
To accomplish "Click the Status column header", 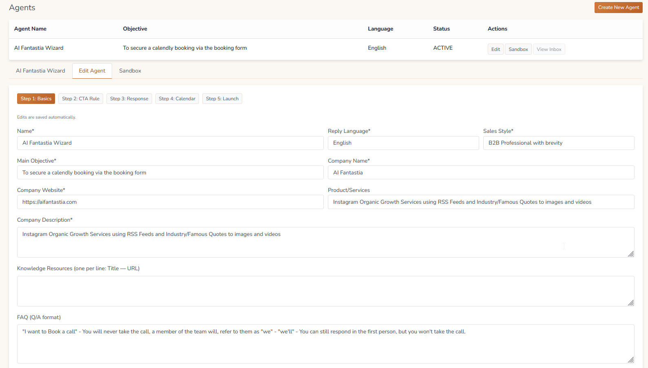I will (441, 29).
